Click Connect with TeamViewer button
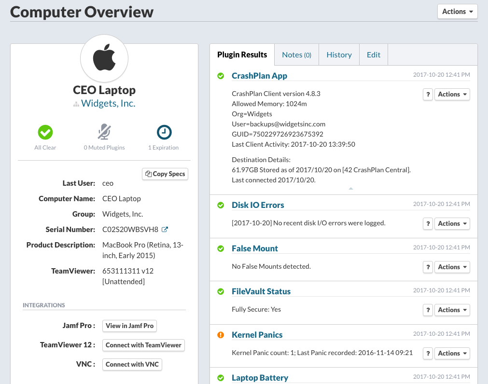The height and width of the screenshot is (384, 488). pyautogui.click(x=143, y=345)
